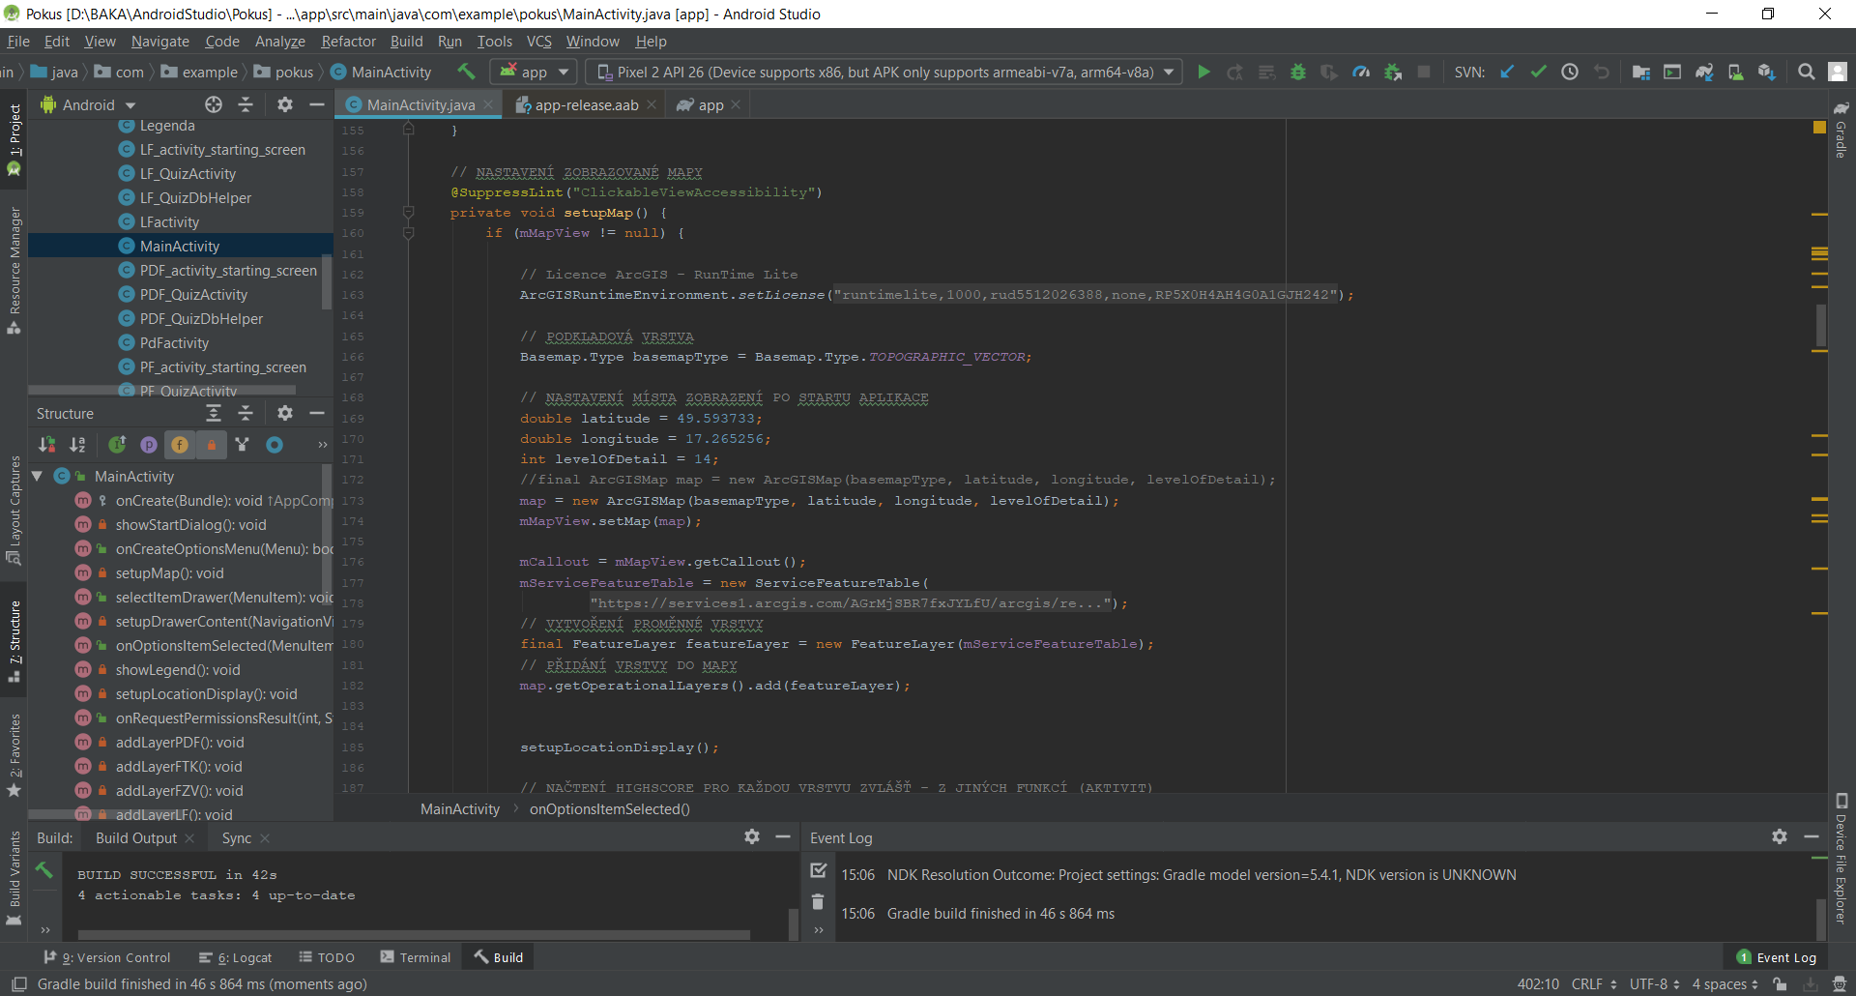Open UTF-8 encoding selector

click(x=1655, y=984)
